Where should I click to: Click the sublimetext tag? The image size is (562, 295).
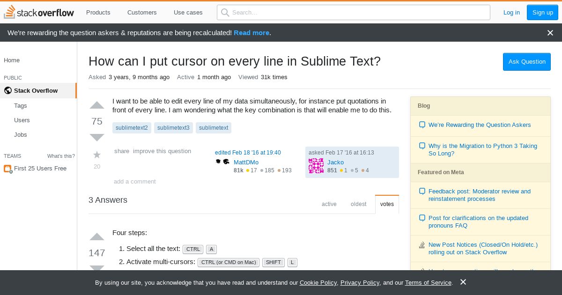214,128
